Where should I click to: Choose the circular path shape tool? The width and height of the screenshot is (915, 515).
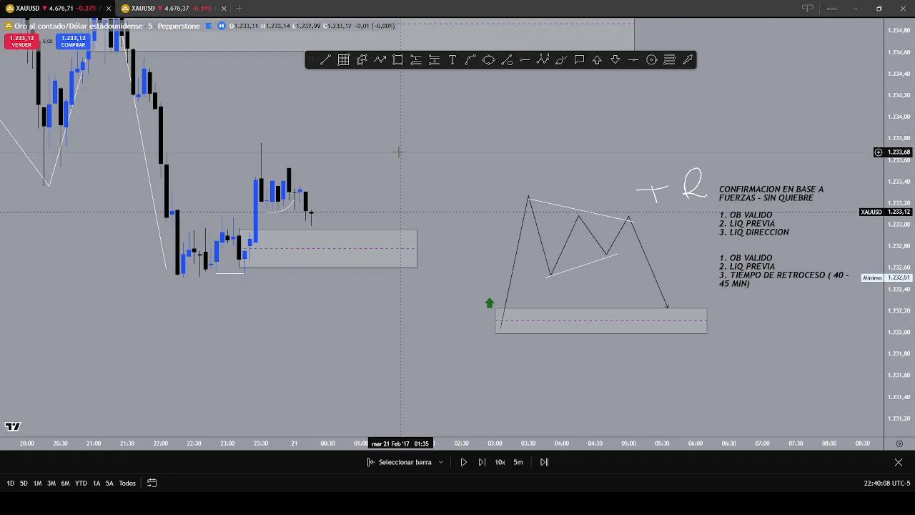pos(488,60)
